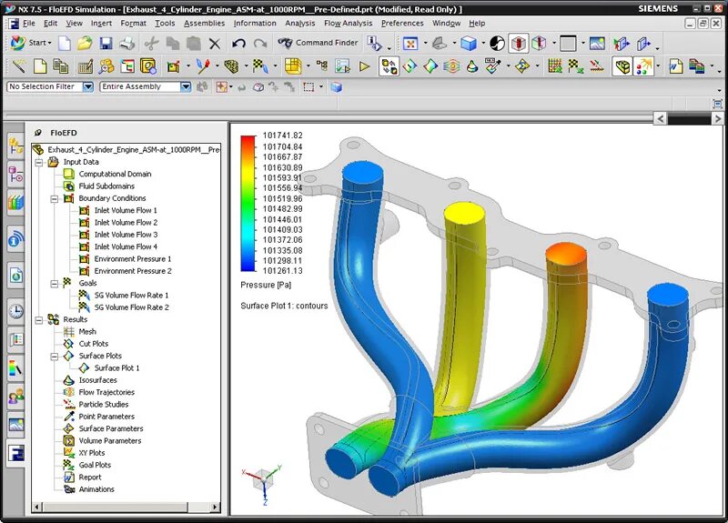
Task: Click the Delete X icon
Action: click(x=215, y=44)
